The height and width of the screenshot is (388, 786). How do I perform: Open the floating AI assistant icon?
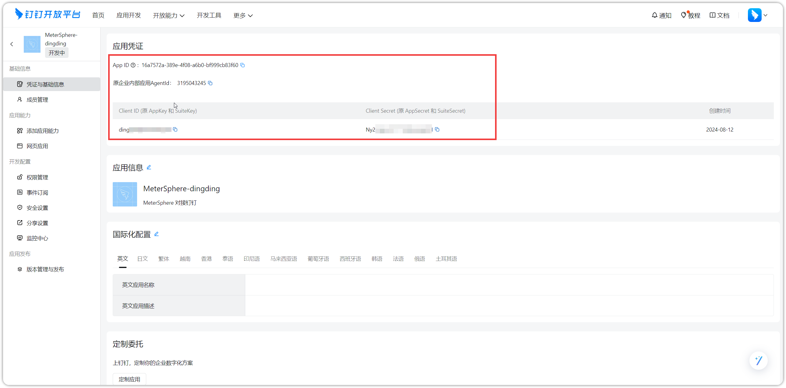click(x=758, y=360)
